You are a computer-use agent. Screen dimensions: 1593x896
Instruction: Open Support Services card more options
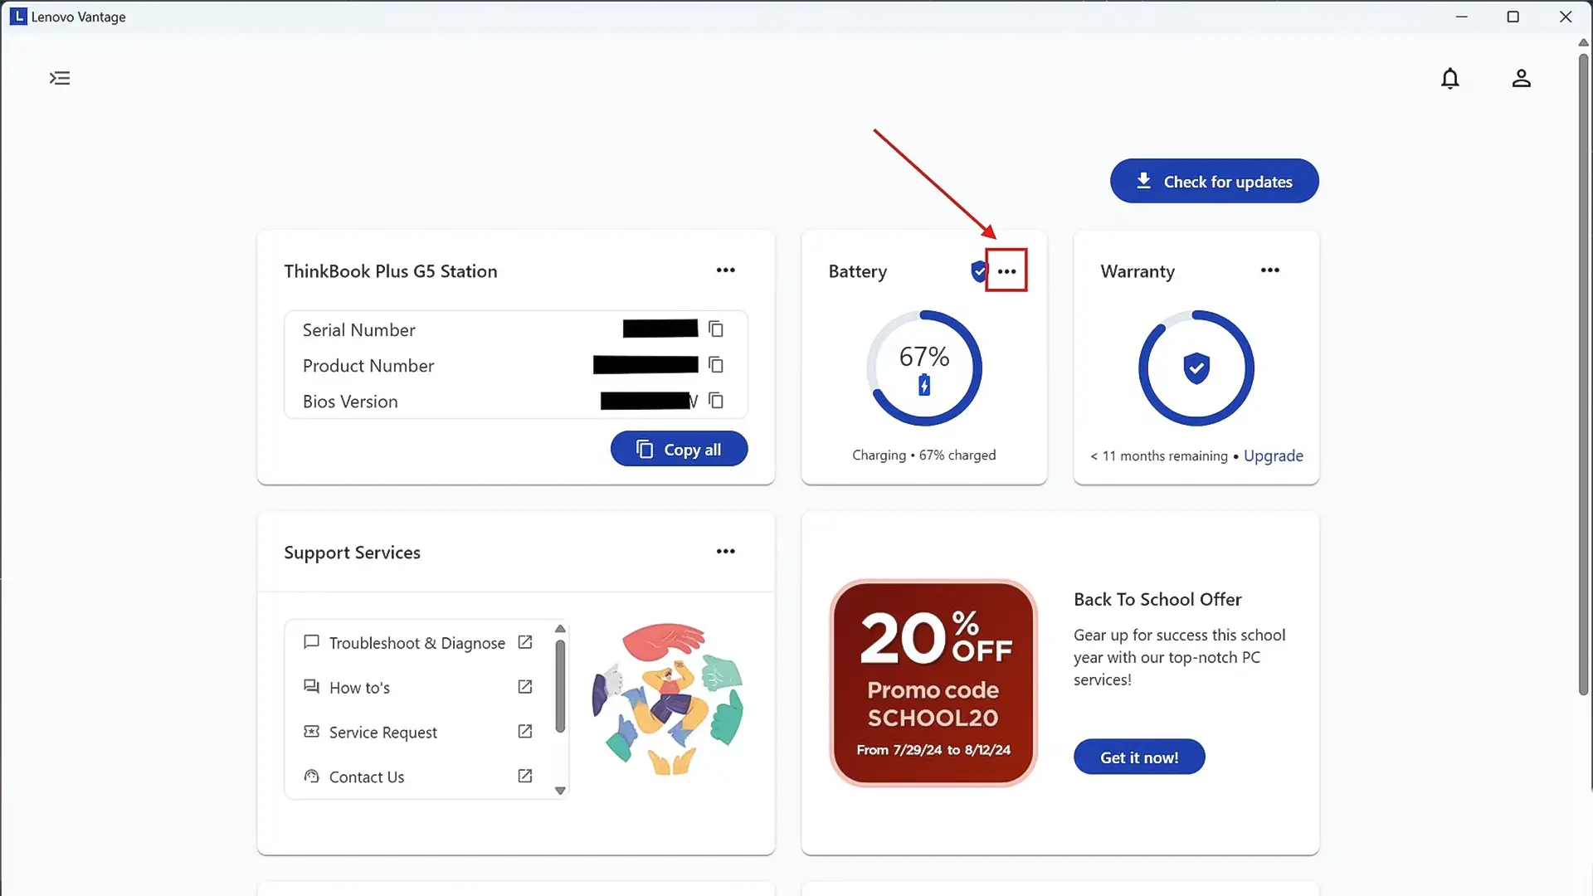726,552
